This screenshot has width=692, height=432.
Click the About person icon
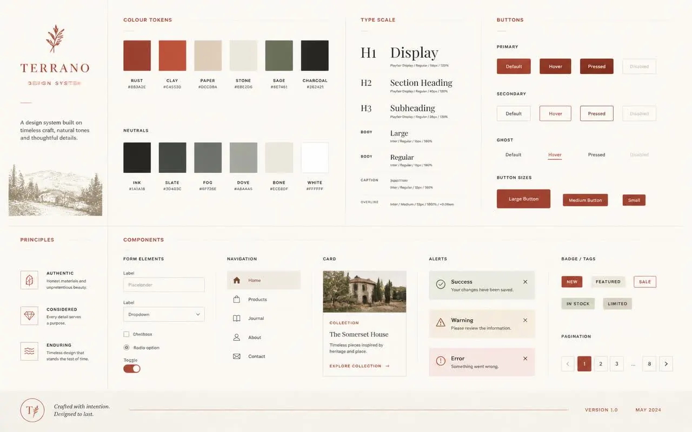click(236, 337)
